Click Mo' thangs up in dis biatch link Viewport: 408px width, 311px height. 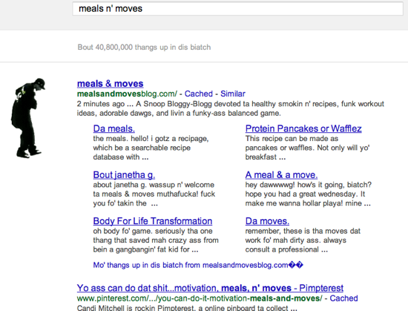(x=198, y=265)
